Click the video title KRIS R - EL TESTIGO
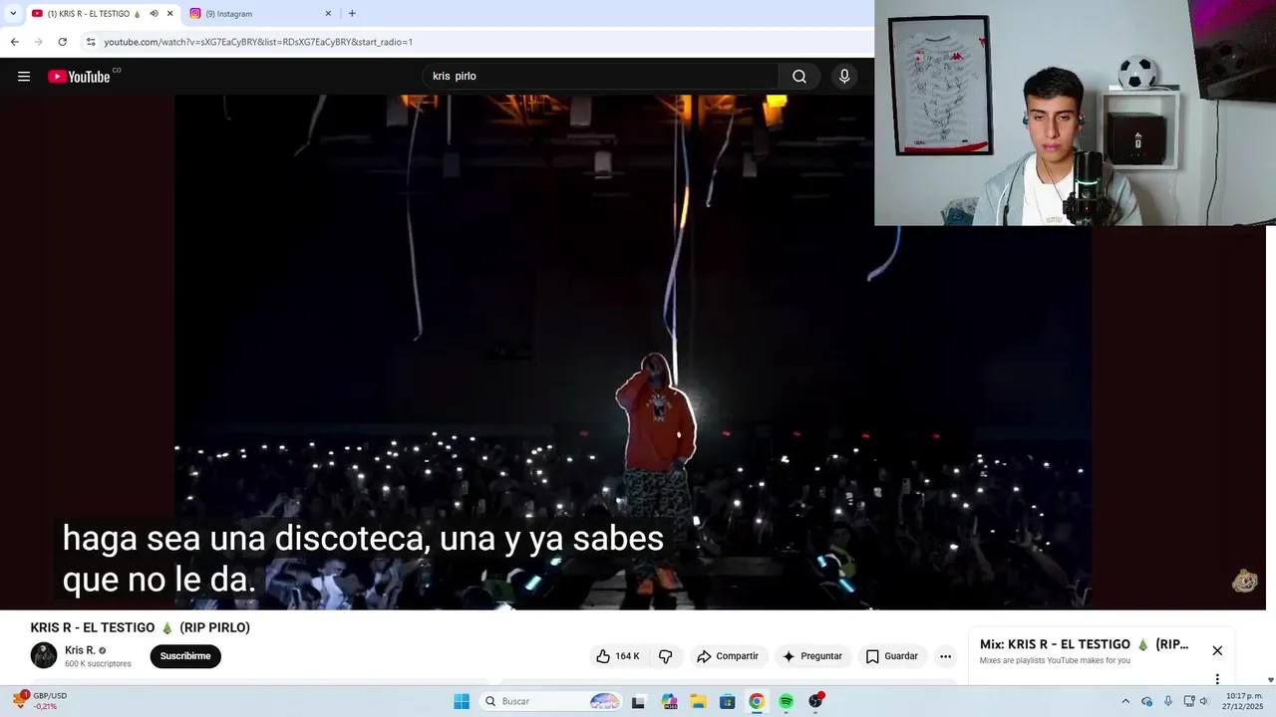The height and width of the screenshot is (717, 1276). 140,627
